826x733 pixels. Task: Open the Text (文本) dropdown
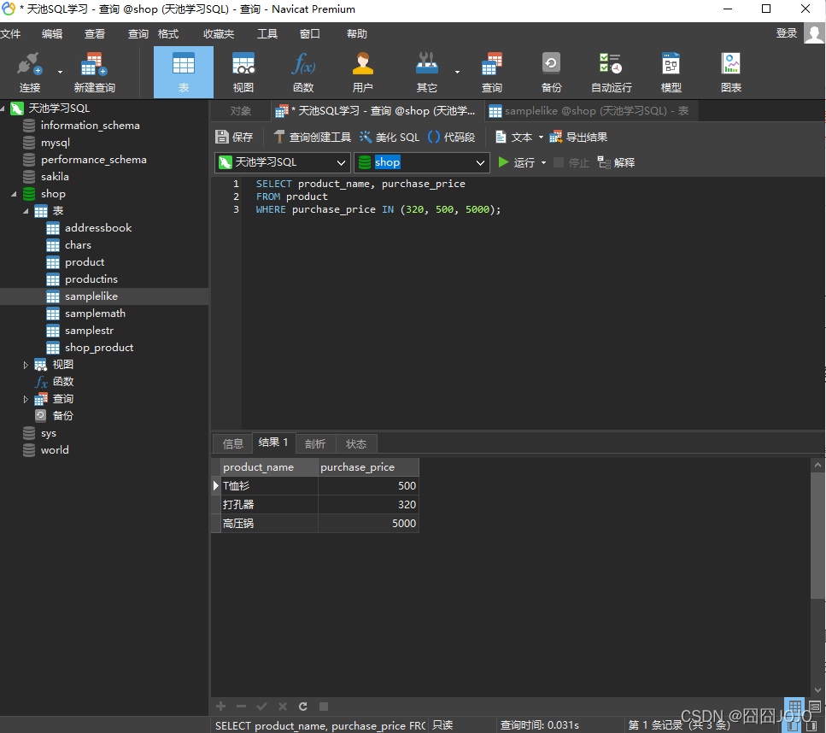pos(518,137)
